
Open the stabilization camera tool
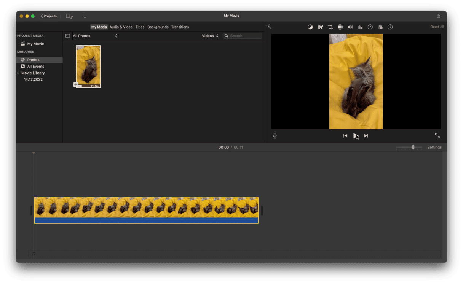(x=340, y=27)
